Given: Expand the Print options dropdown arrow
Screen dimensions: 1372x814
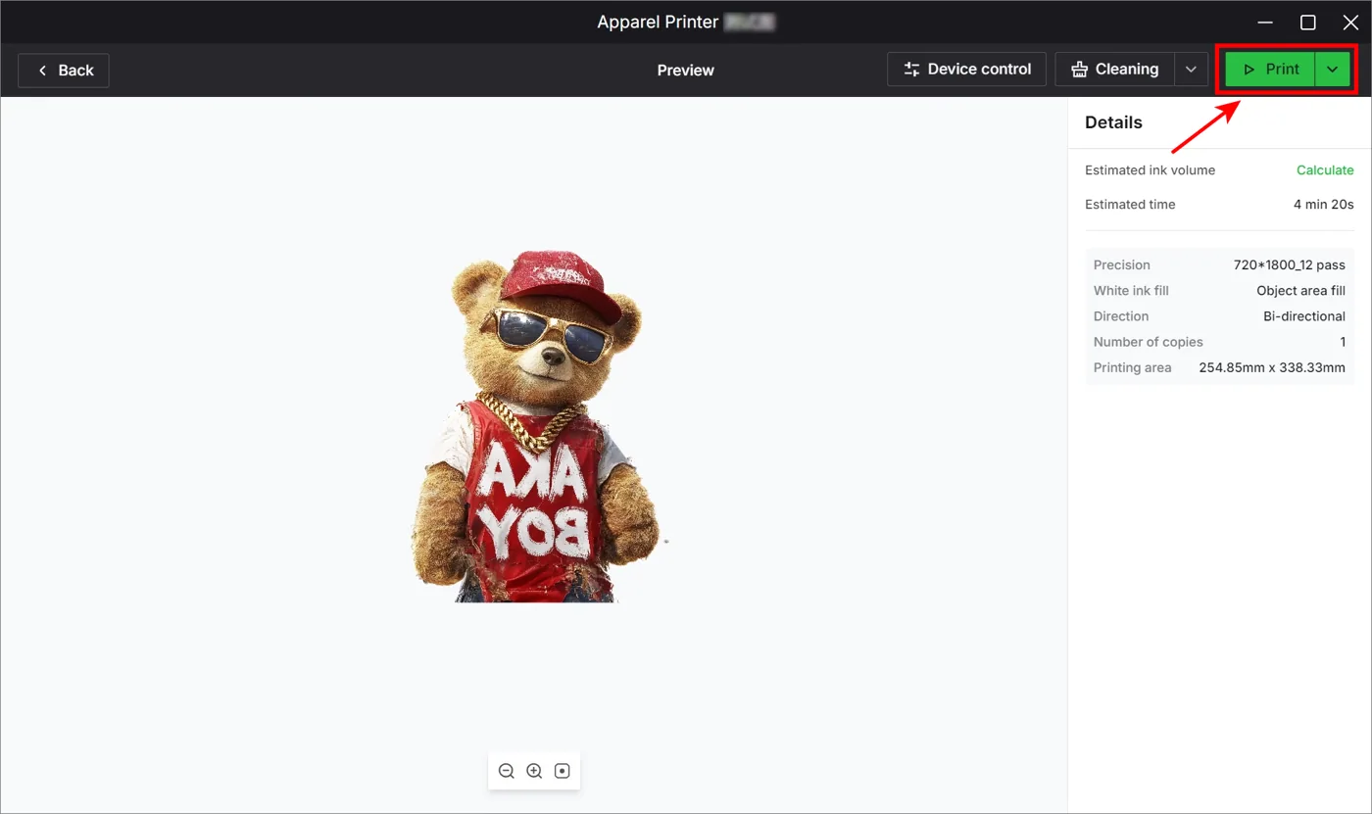Looking at the screenshot, I should (1332, 70).
